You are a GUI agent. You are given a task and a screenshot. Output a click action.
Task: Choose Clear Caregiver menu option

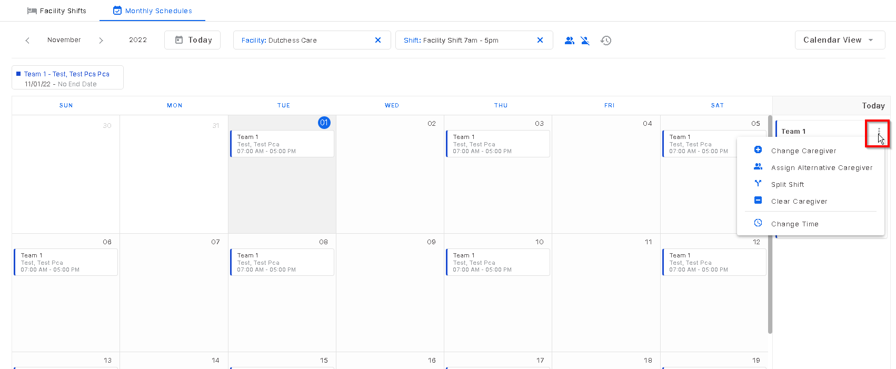[810, 201]
